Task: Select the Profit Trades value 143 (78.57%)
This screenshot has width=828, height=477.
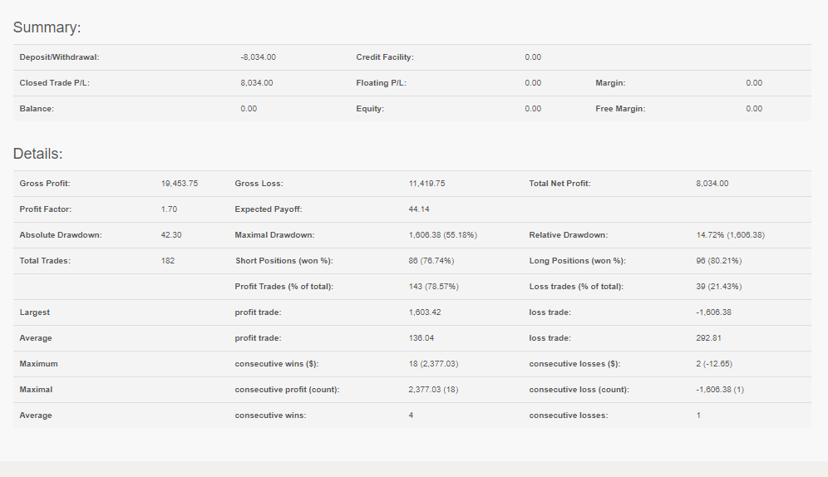Action: [x=434, y=287]
